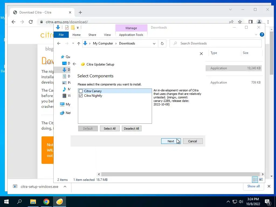Expand the address bar history dropdown
The width and height of the screenshot is (276, 207).
pyautogui.click(x=154, y=43)
